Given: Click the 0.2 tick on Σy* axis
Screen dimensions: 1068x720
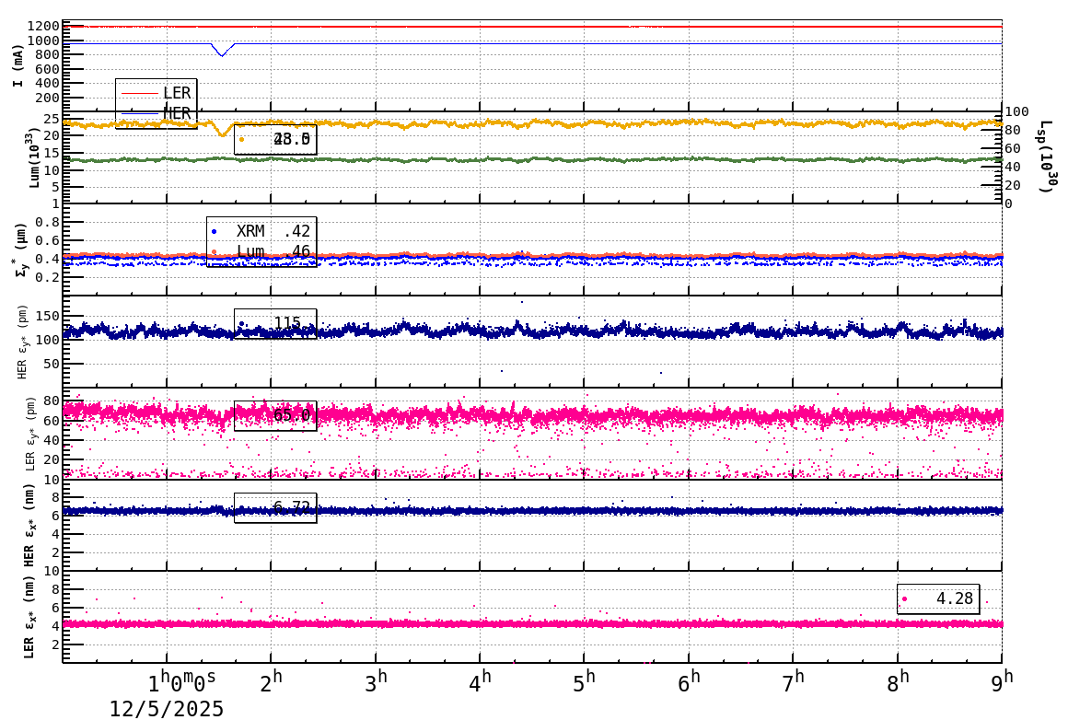Looking at the screenshot, I should coord(48,277).
